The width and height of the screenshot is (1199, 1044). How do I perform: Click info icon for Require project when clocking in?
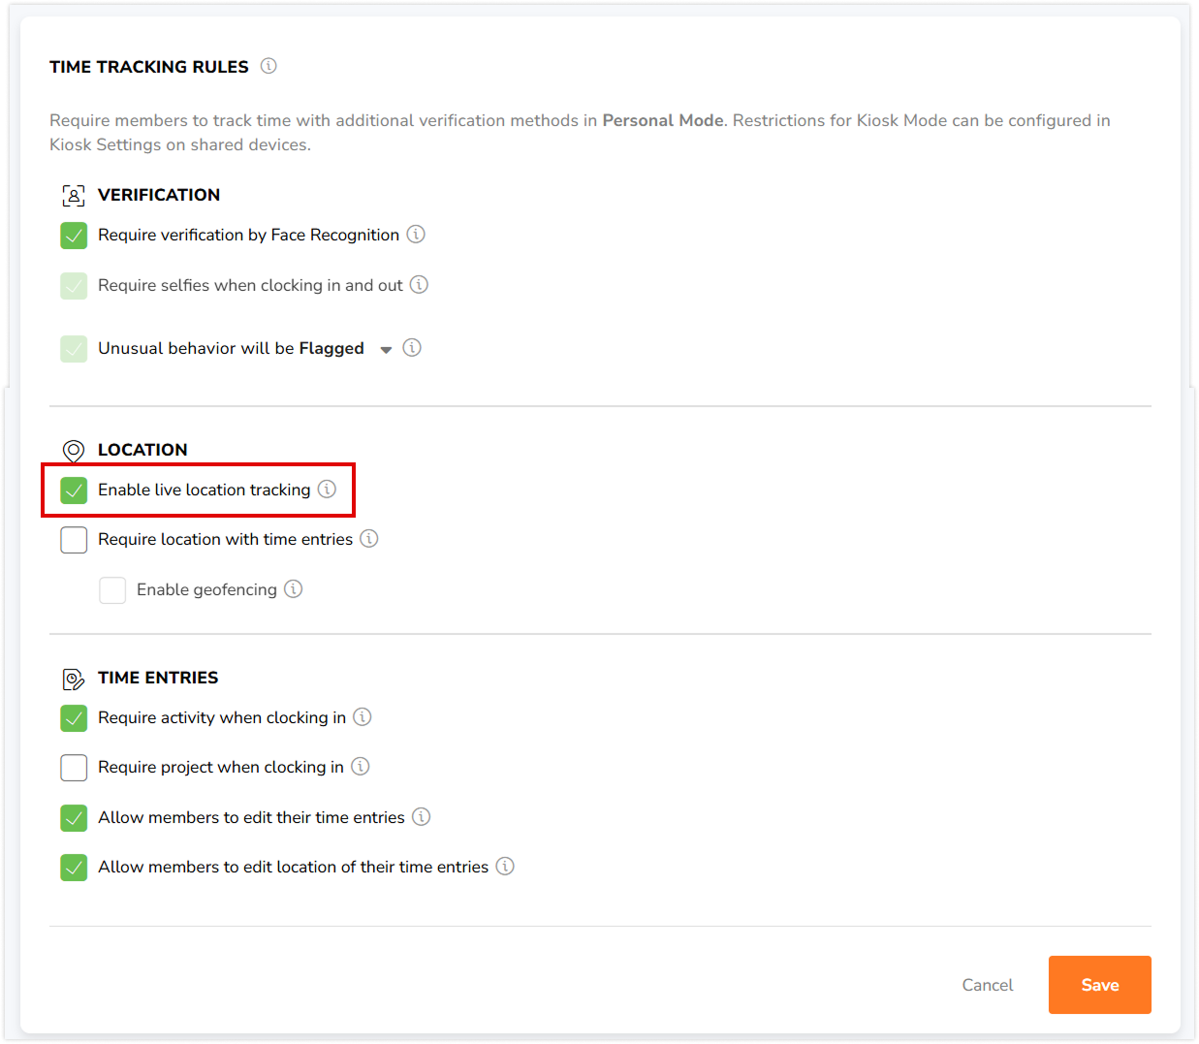[361, 767]
